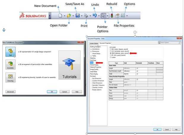184x135 pixels.
Task: Expand the Tables tree node
Action: tap(91, 56)
